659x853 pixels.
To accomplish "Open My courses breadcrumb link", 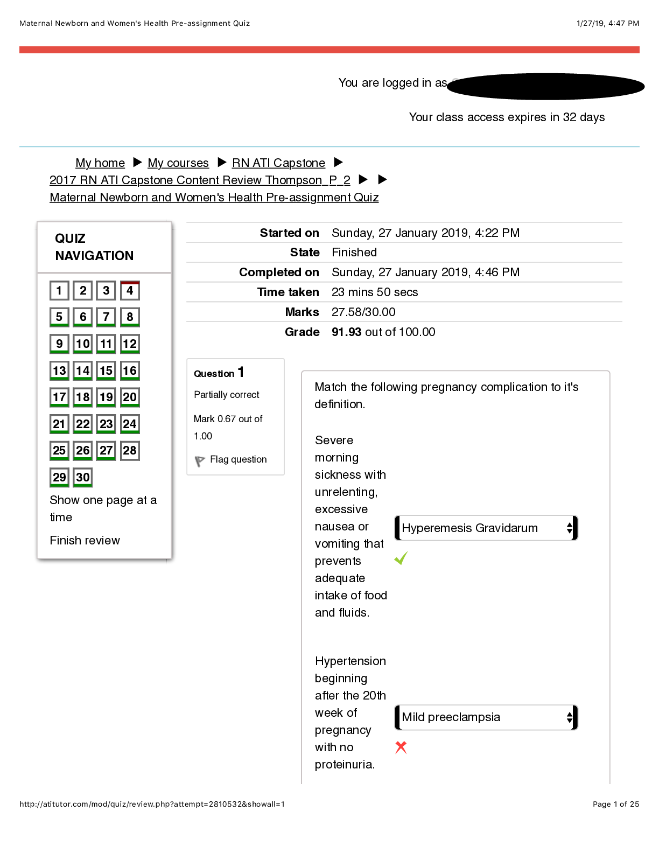I will click(x=178, y=163).
